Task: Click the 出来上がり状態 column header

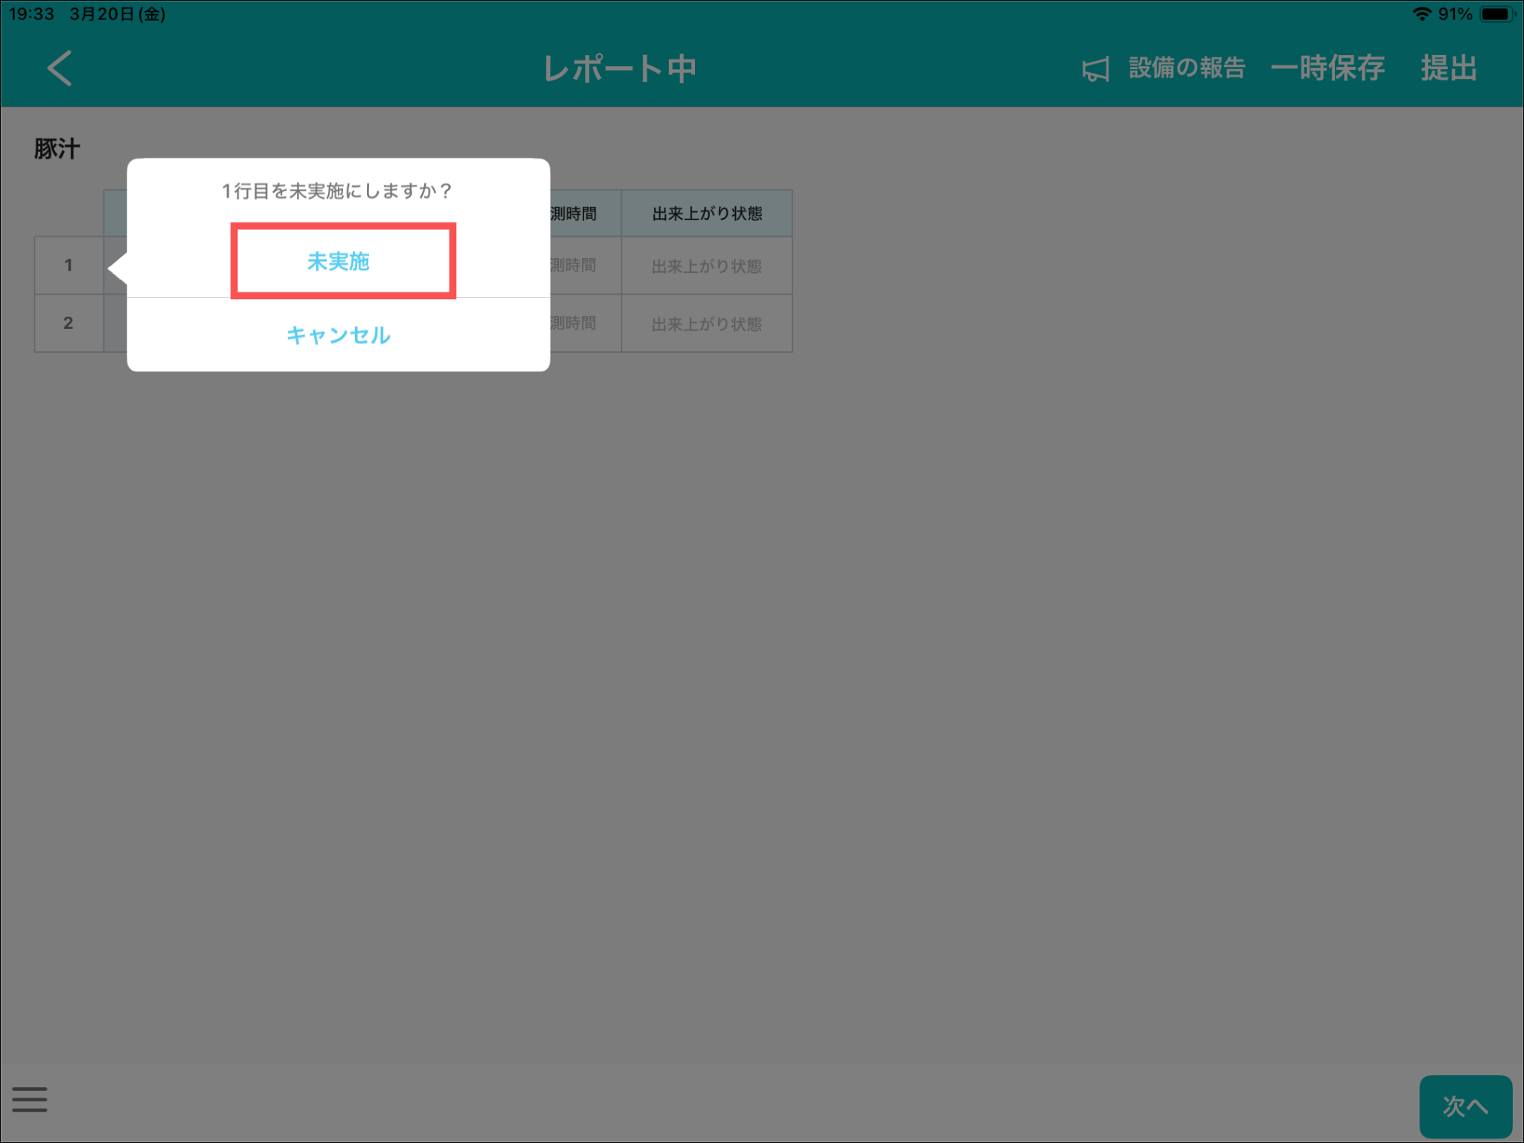Action: pos(706,214)
